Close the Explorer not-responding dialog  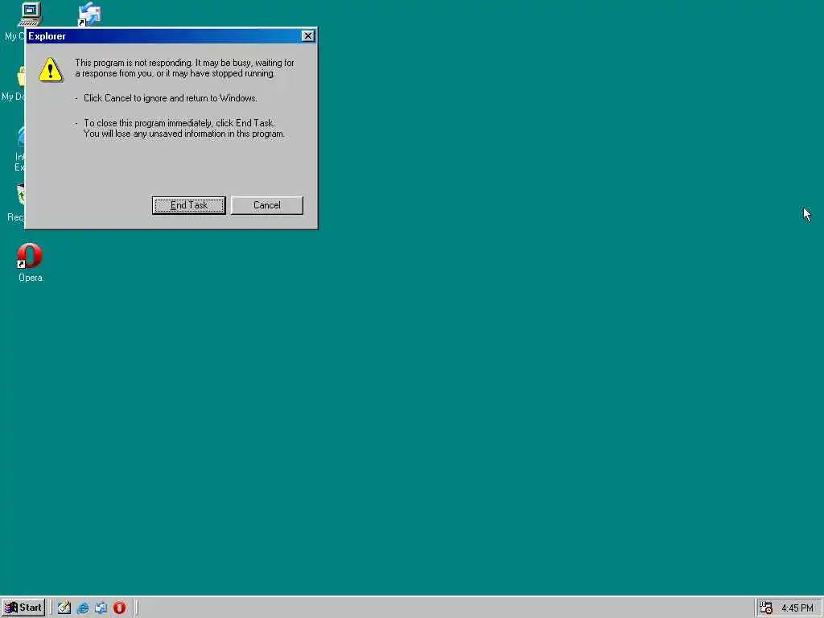coord(308,35)
